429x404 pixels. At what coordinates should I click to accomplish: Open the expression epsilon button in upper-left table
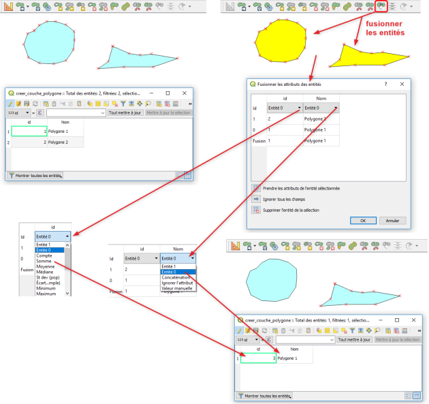click(x=39, y=113)
